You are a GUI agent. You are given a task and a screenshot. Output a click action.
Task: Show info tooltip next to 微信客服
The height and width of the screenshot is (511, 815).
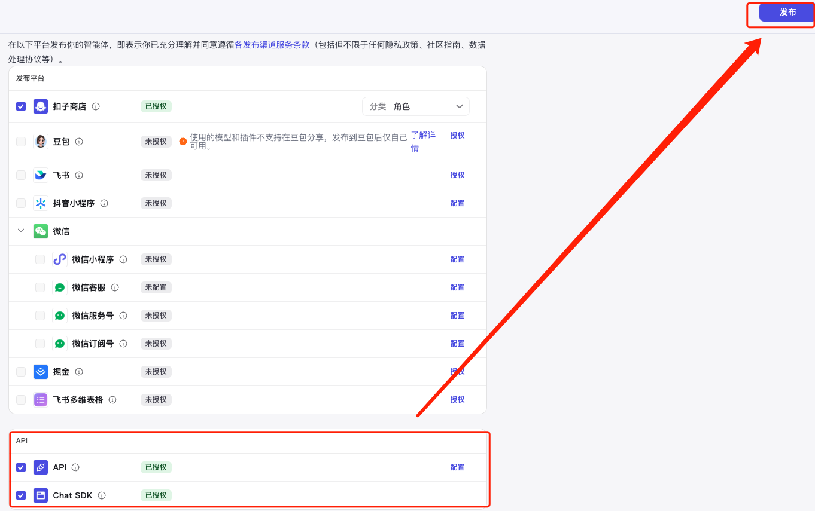115,287
